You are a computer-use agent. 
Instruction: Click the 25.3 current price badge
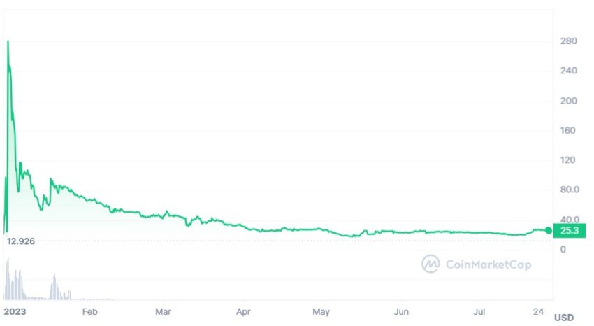coord(570,230)
